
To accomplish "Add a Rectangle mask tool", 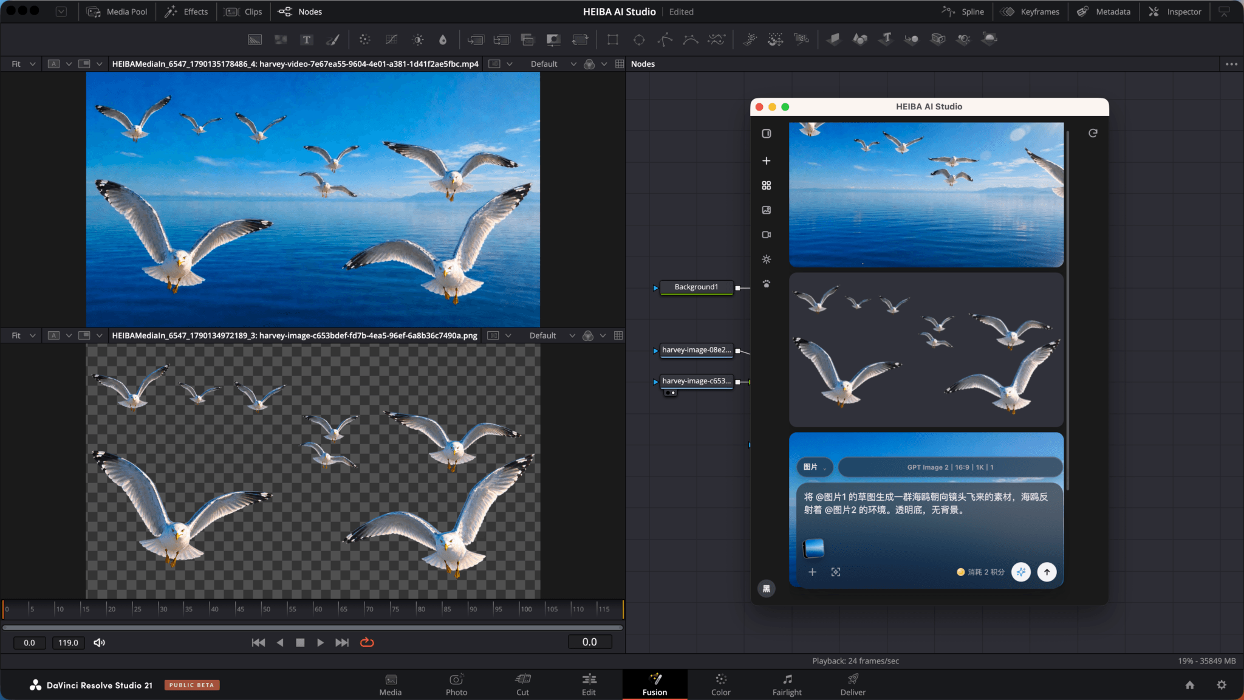I will (x=613, y=39).
